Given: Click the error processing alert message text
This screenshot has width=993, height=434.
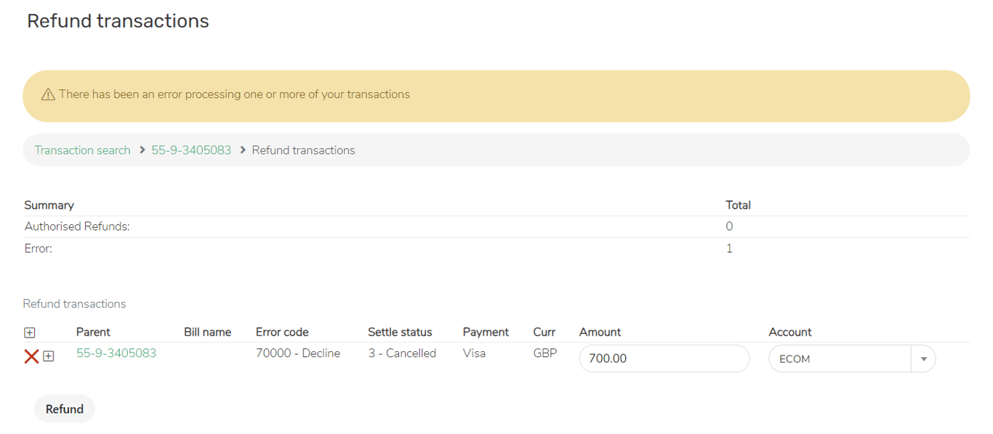Looking at the screenshot, I should (234, 94).
